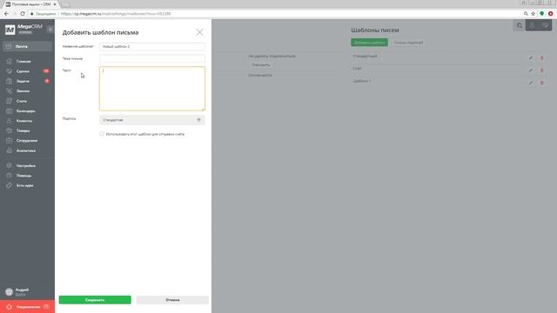Delete the Счет template with trash icon
557x313 pixels.
click(x=541, y=70)
